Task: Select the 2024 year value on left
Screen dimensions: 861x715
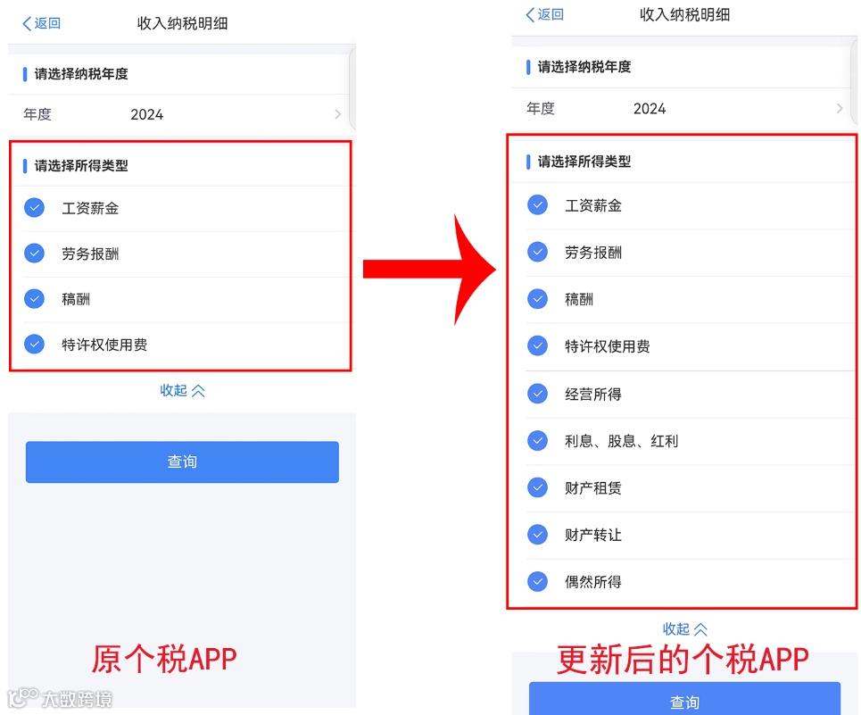Action: 146,114
